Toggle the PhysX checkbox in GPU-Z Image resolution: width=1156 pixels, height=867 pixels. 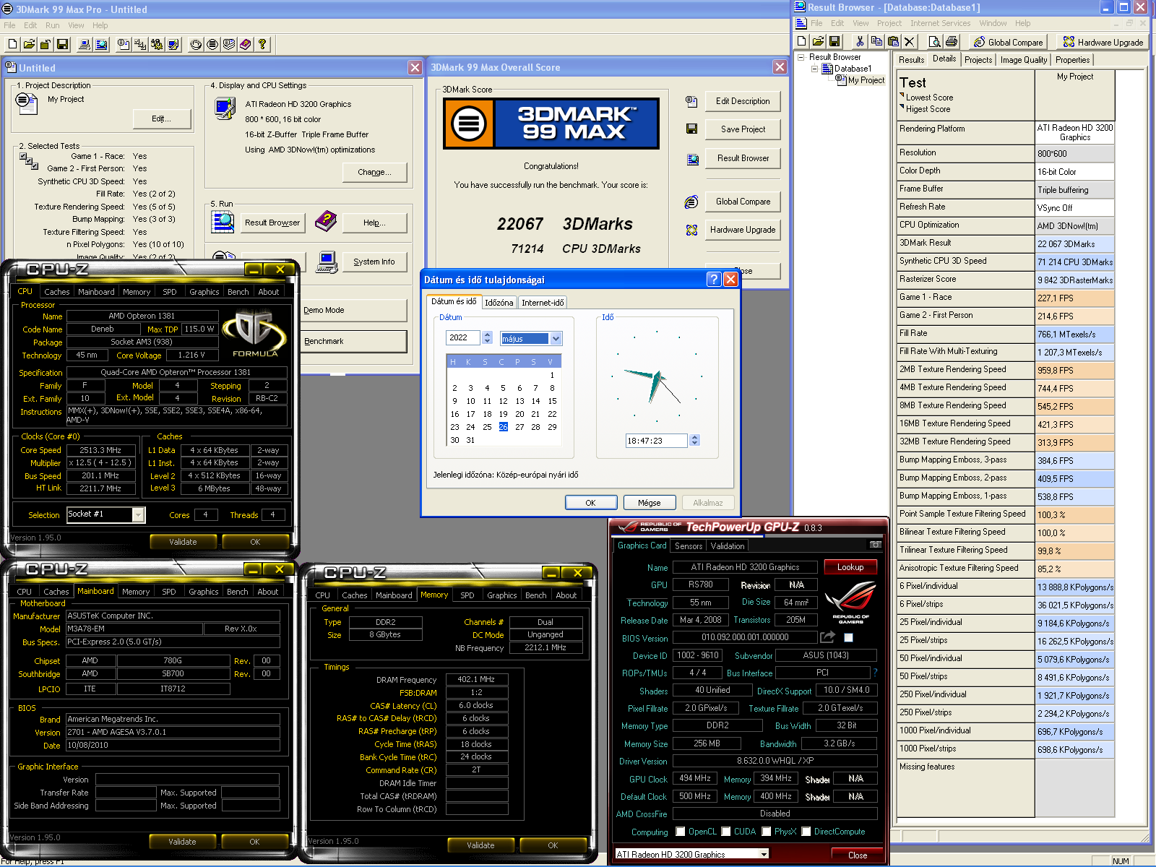click(766, 832)
